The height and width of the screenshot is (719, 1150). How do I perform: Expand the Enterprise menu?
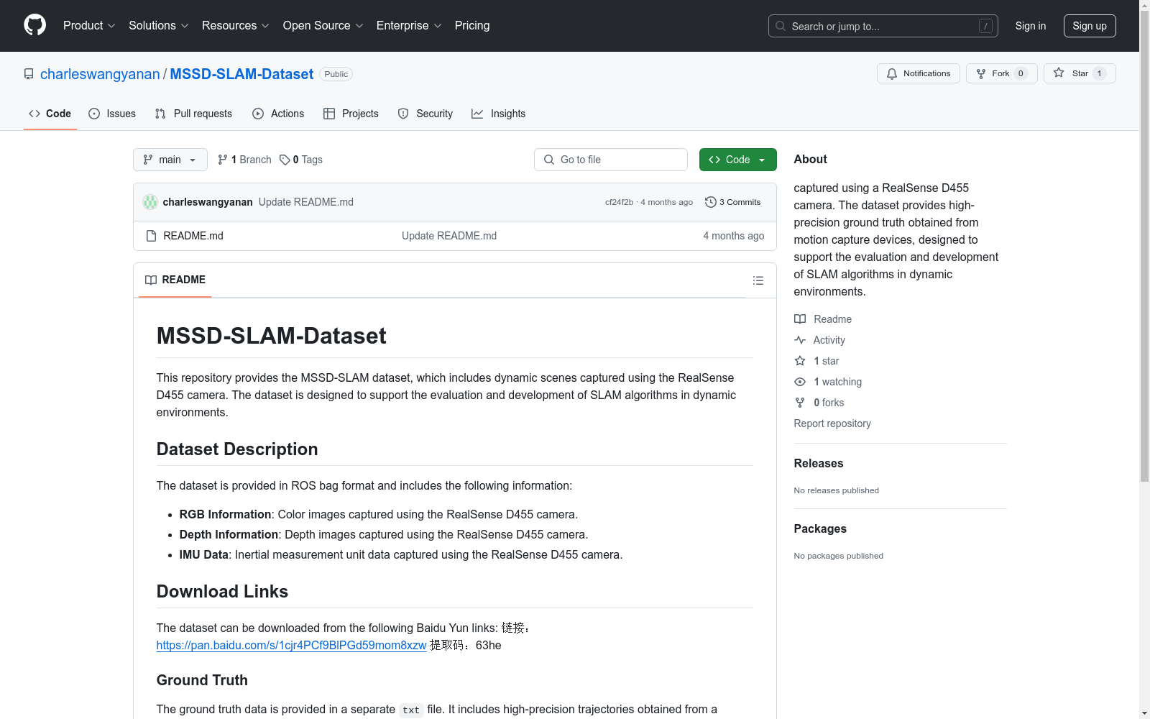point(409,26)
